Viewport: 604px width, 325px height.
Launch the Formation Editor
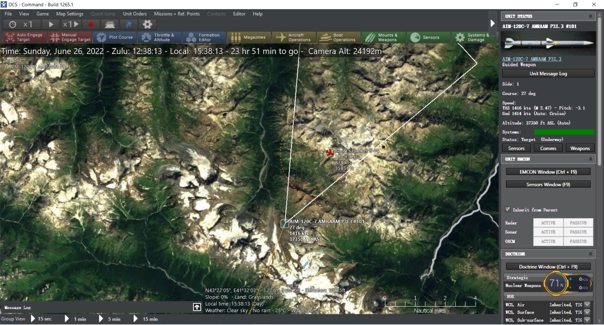(204, 37)
